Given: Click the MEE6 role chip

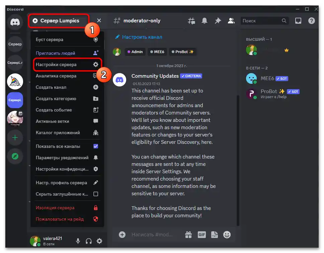Looking at the screenshot, I should pyautogui.click(x=157, y=52).
